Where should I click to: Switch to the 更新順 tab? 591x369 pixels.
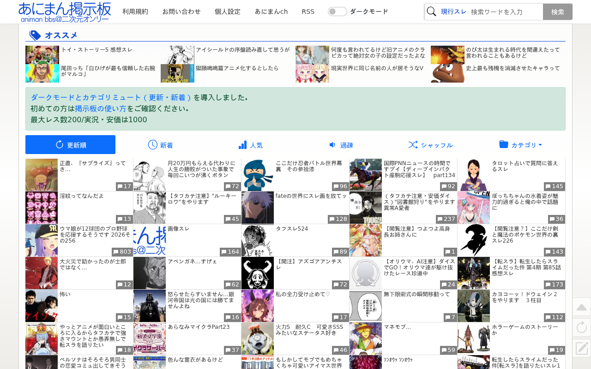pos(70,145)
